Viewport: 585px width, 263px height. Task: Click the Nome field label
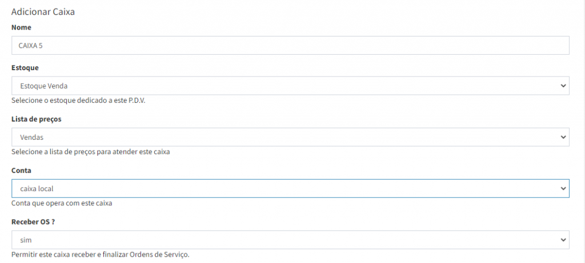point(21,27)
